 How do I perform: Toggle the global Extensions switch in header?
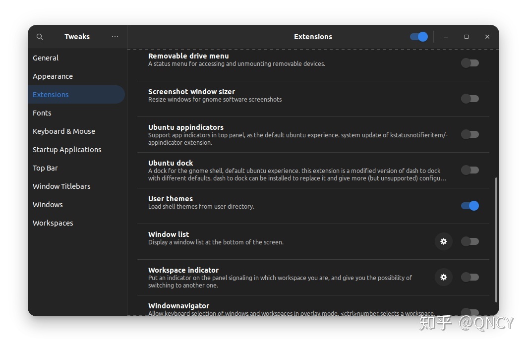pyautogui.click(x=419, y=37)
